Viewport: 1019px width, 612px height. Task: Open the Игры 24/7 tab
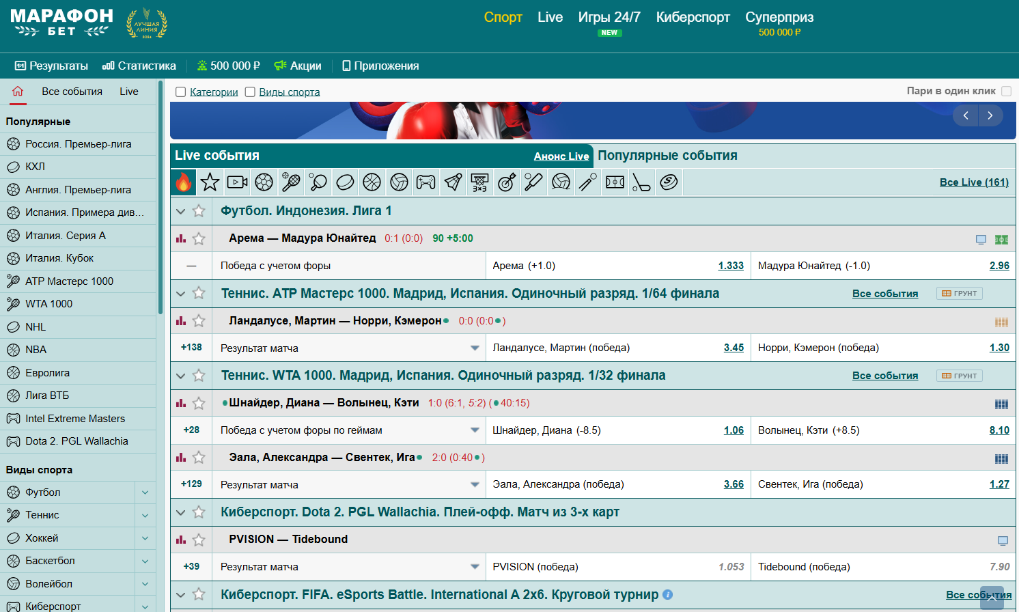tap(609, 17)
